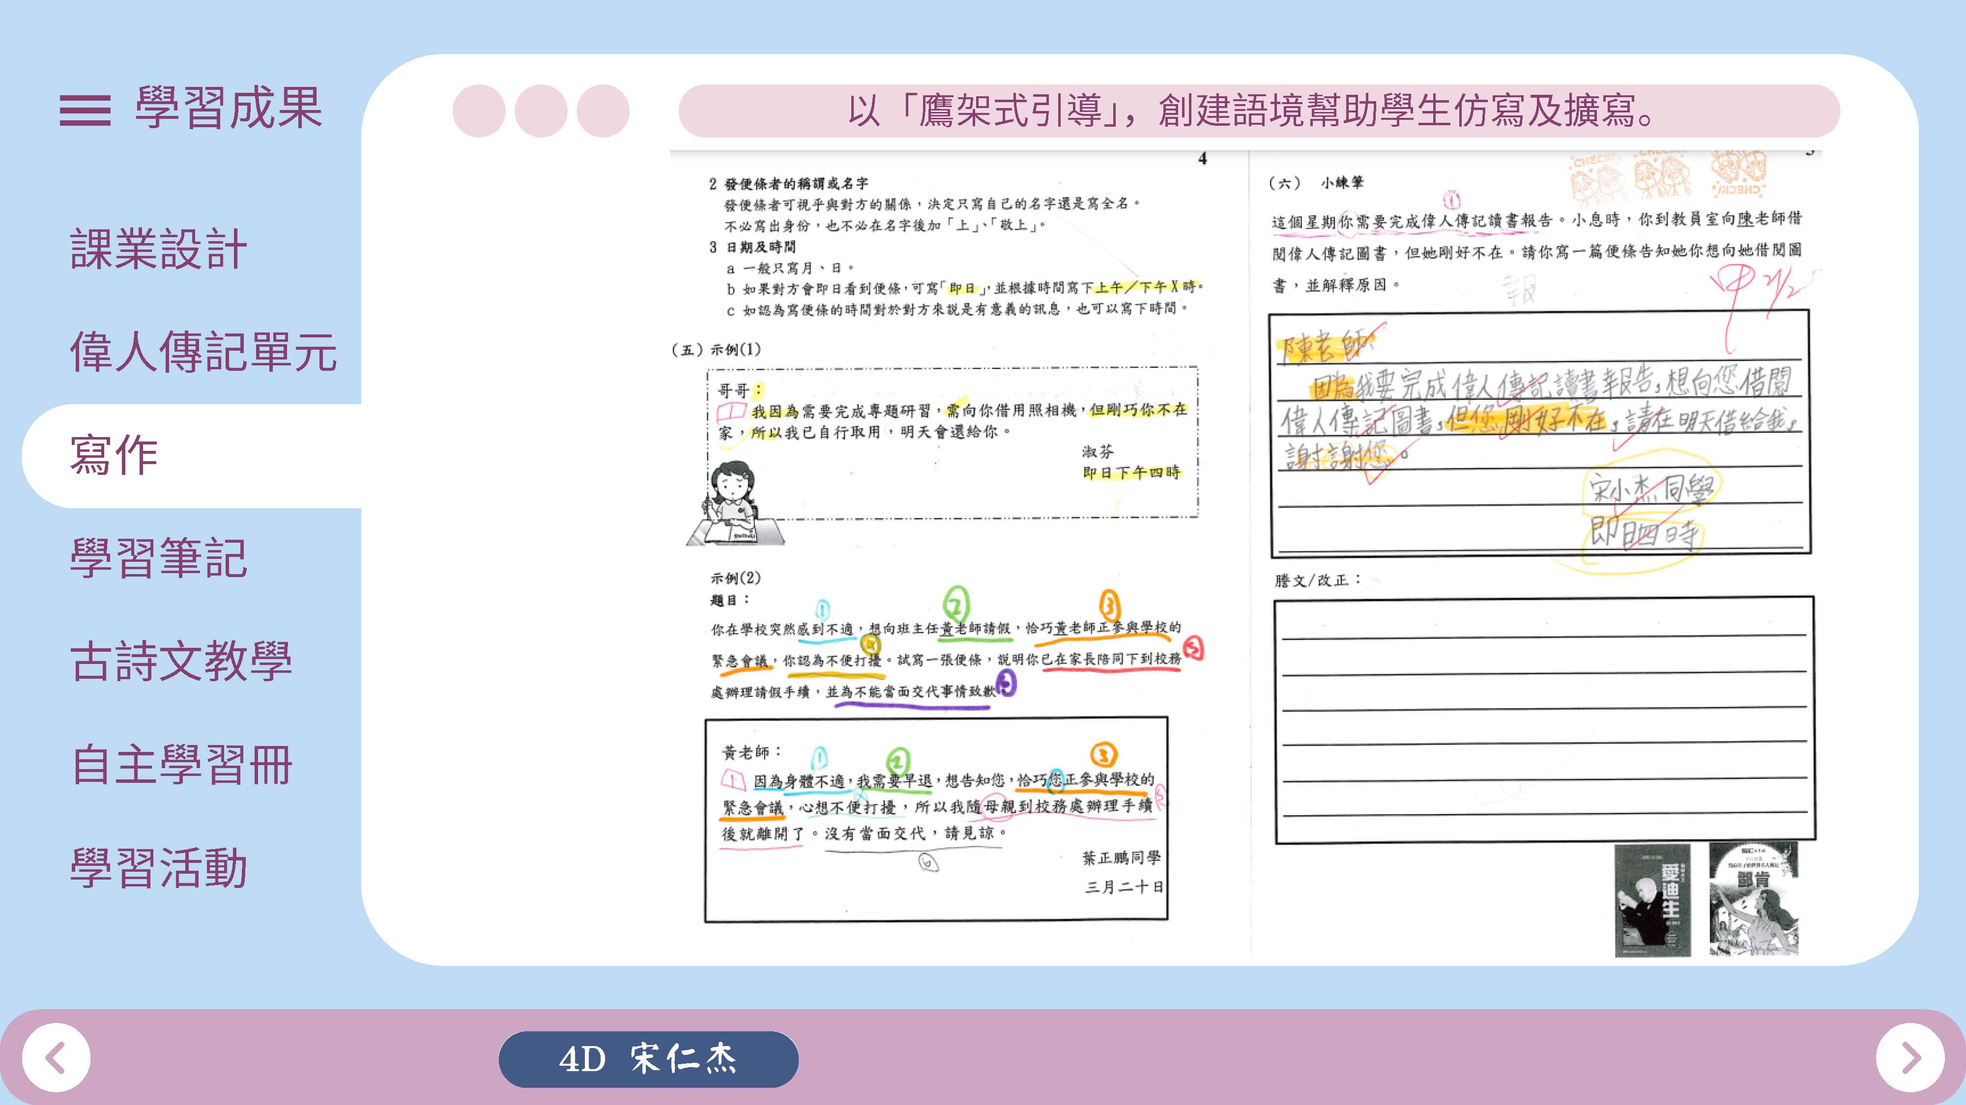Click the first pink circle in header
1966x1105 pixels.
479,110
